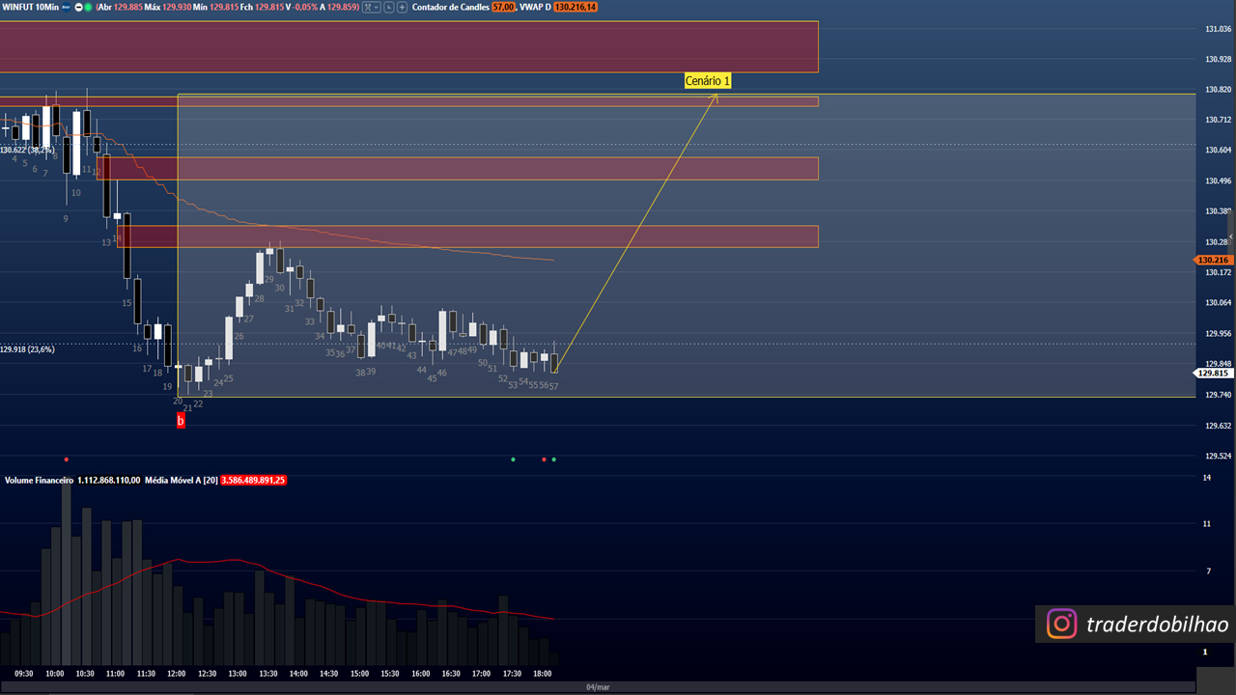Click the 130.172 price axis label
Image resolution: width=1236 pixels, height=695 pixels.
click(x=1218, y=272)
